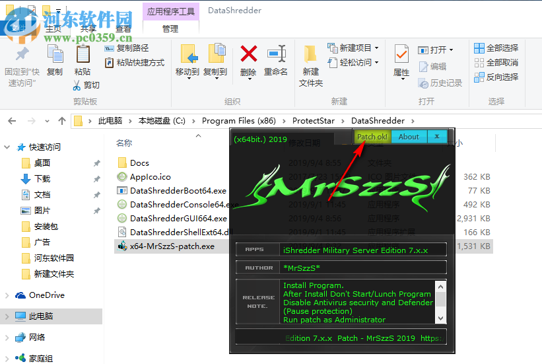Click the History (历史记录) button
Image resolution: width=542 pixels, height=364 pixels.
440,83
